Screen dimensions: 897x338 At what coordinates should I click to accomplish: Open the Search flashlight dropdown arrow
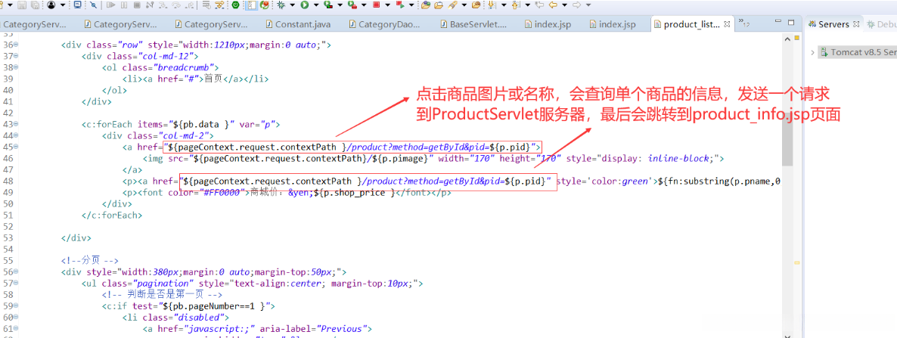pos(464,5)
